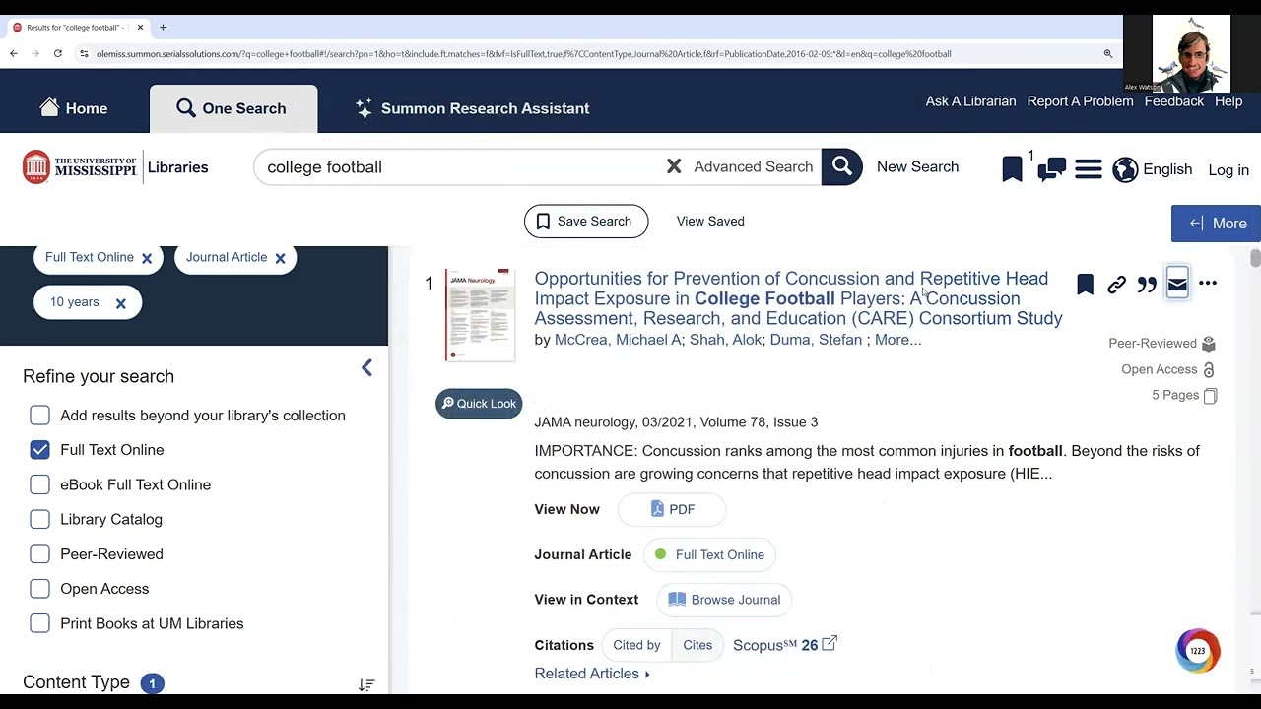The width and height of the screenshot is (1261, 709).
Task: Select the One Search tab
Action: pos(232,108)
